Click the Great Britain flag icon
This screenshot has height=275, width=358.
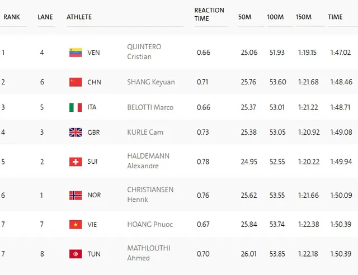[x=76, y=132]
